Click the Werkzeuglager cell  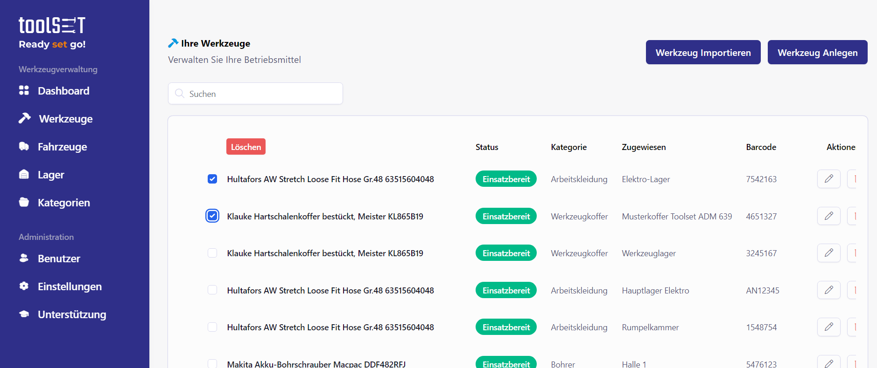(x=649, y=253)
